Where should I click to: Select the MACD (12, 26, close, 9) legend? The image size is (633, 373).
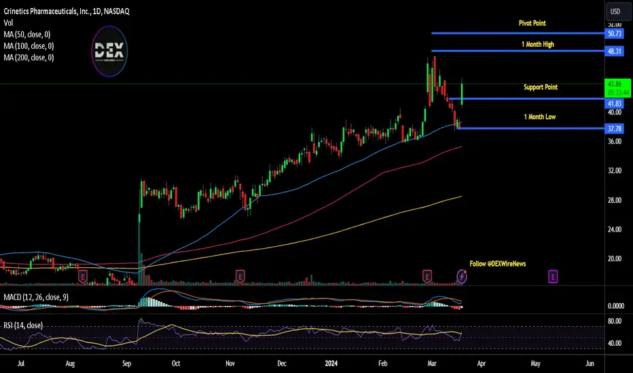coord(36,297)
